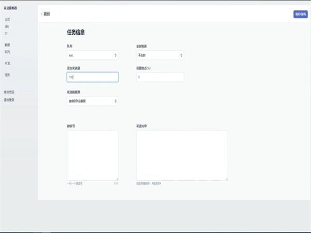Click the 设定发送量 input containing 100

click(92, 77)
